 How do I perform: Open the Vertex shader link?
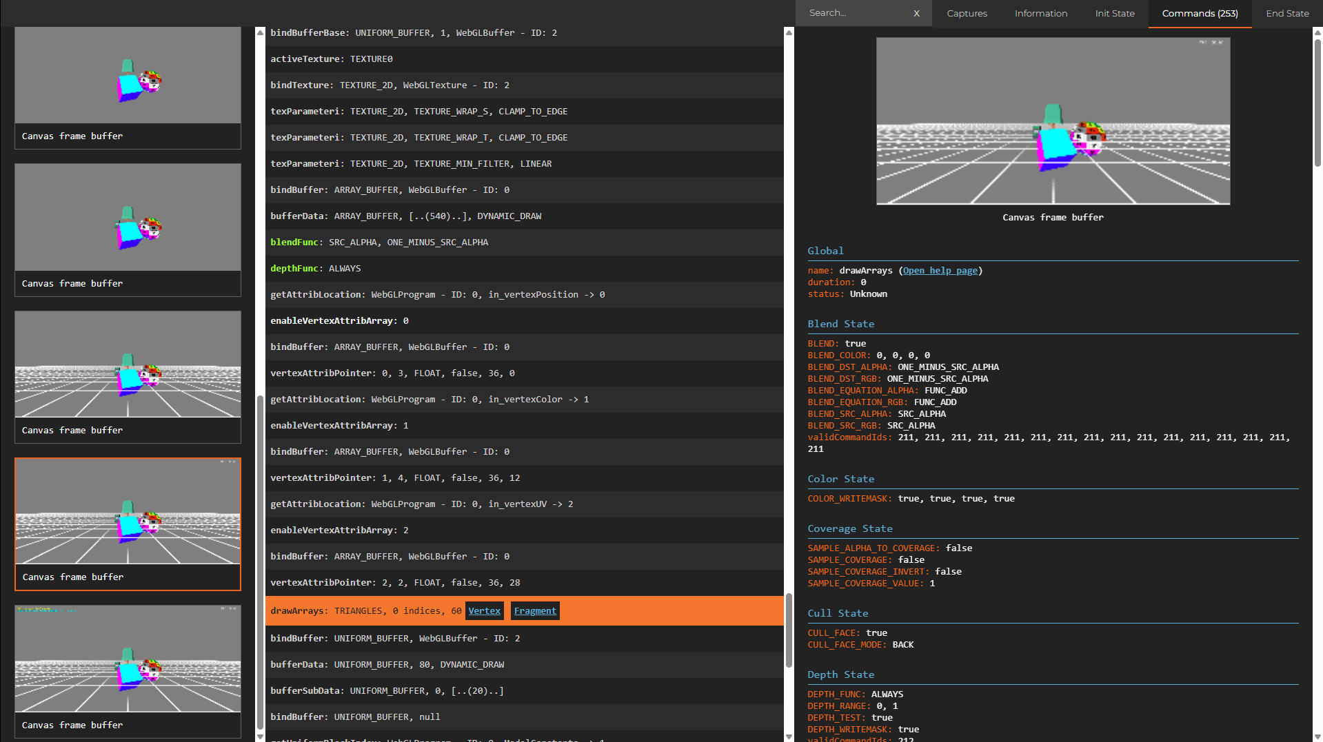(x=484, y=611)
